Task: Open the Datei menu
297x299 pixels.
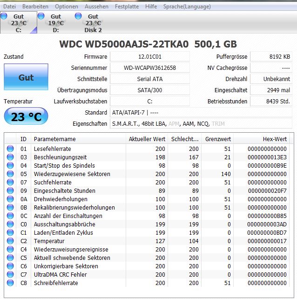Action: (9, 7)
